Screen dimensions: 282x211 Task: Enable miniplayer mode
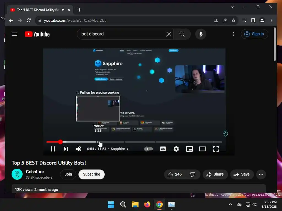[189, 149]
